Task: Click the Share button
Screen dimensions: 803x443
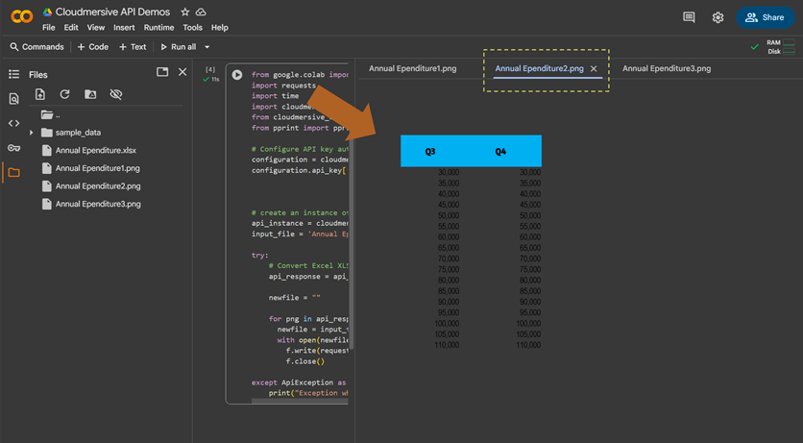Action: click(x=766, y=17)
